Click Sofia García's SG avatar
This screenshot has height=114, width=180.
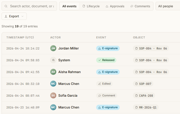tap(53, 95)
